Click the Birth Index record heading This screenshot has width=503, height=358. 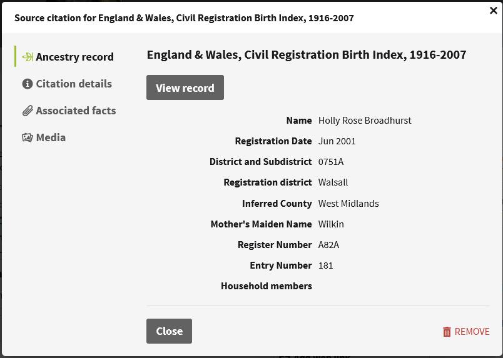pyautogui.click(x=307, y=55)
